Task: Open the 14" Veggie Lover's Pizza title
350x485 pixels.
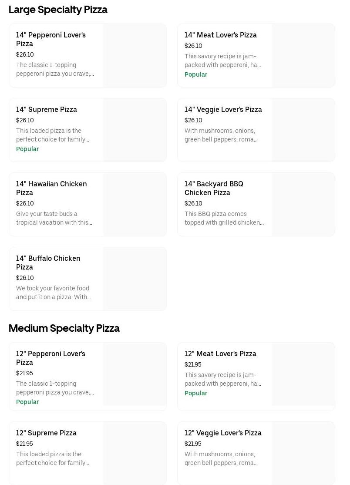Action: click(x=223, y=109)
